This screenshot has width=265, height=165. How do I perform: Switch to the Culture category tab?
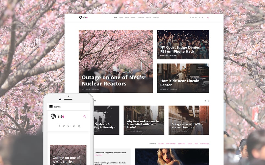coord(161,144)
